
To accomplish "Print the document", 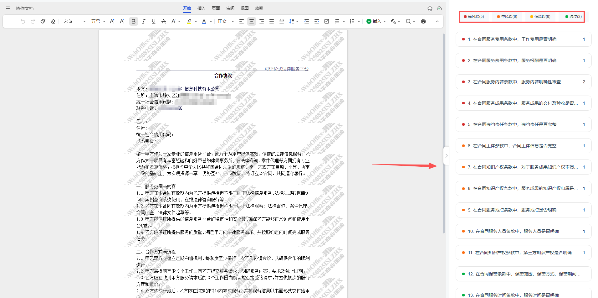I will tap(423, 21).
